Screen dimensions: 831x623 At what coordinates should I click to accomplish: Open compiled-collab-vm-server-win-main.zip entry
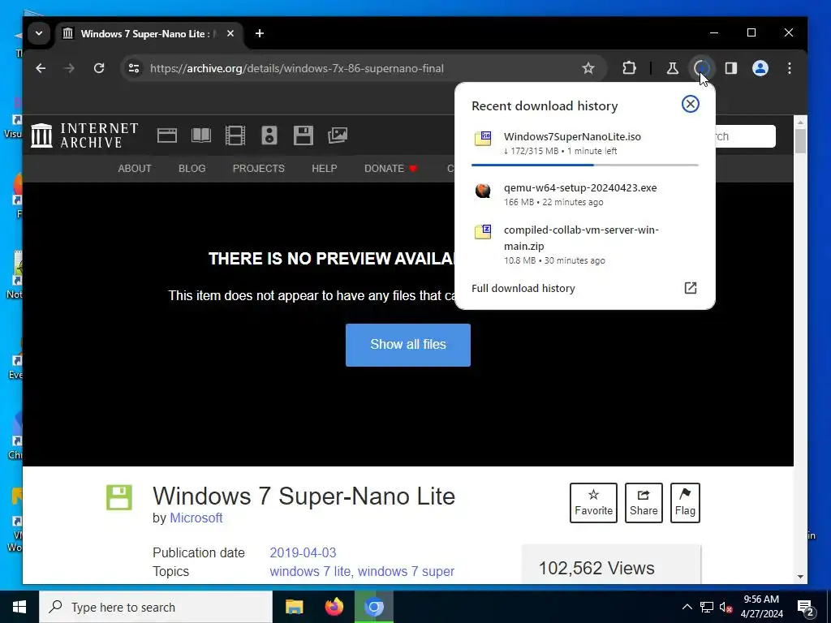point(584,244)
